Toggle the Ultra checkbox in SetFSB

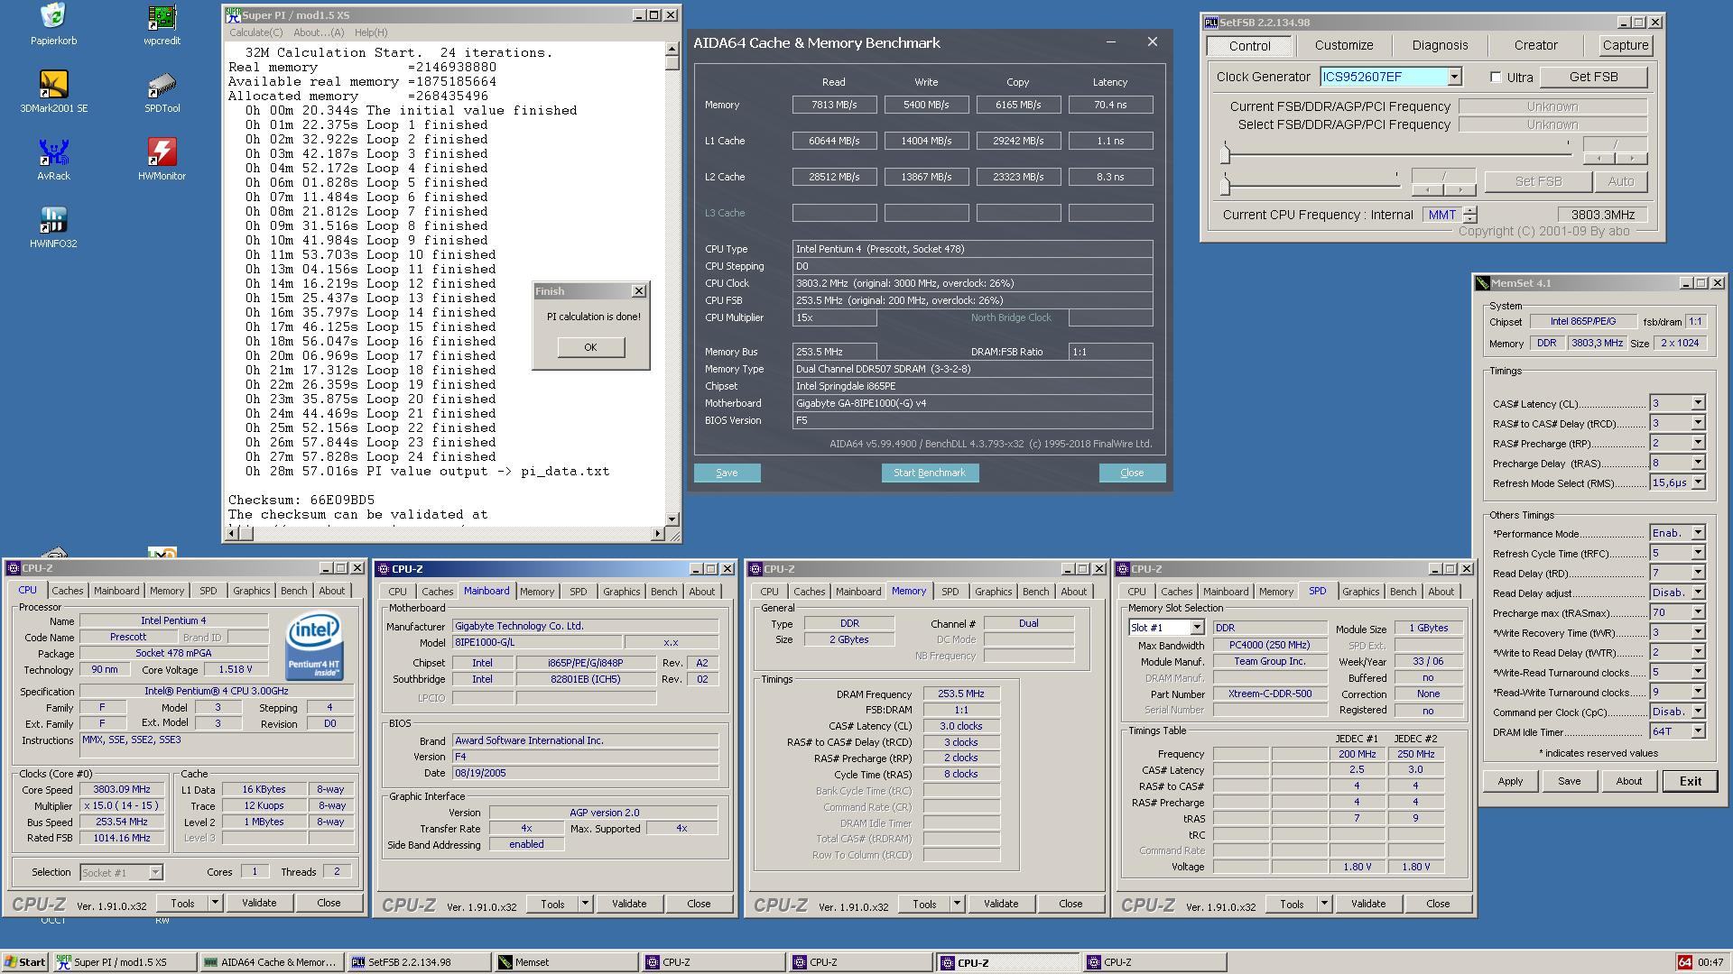pyautogui.click(x=1496, y=78)
